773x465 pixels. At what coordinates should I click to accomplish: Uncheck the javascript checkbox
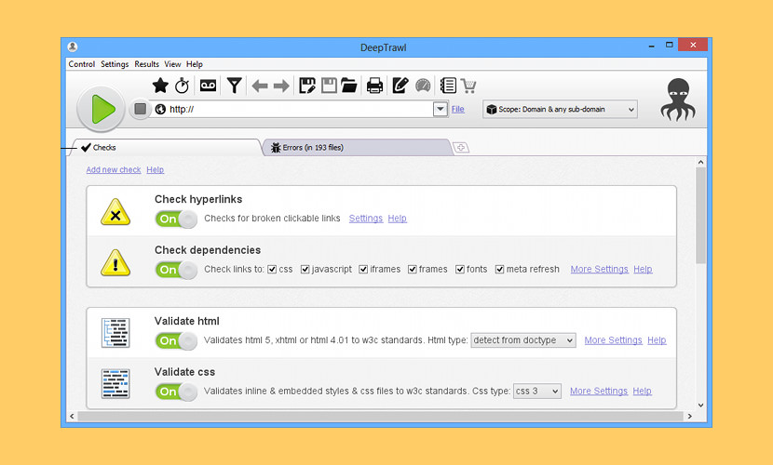[305, 269]
